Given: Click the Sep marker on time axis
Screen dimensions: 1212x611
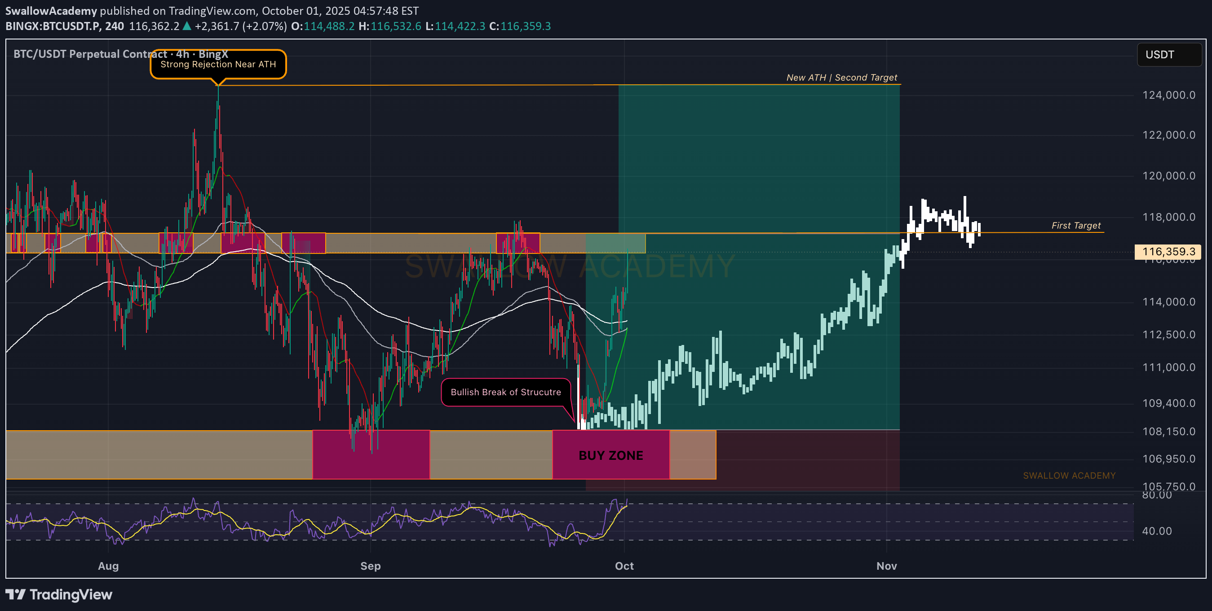Looking at the screenshot, I should 370,566.
